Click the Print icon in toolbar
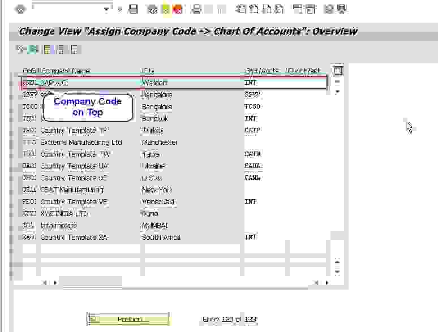Screen dimensions: 438x332 click(x=196, y=9)
